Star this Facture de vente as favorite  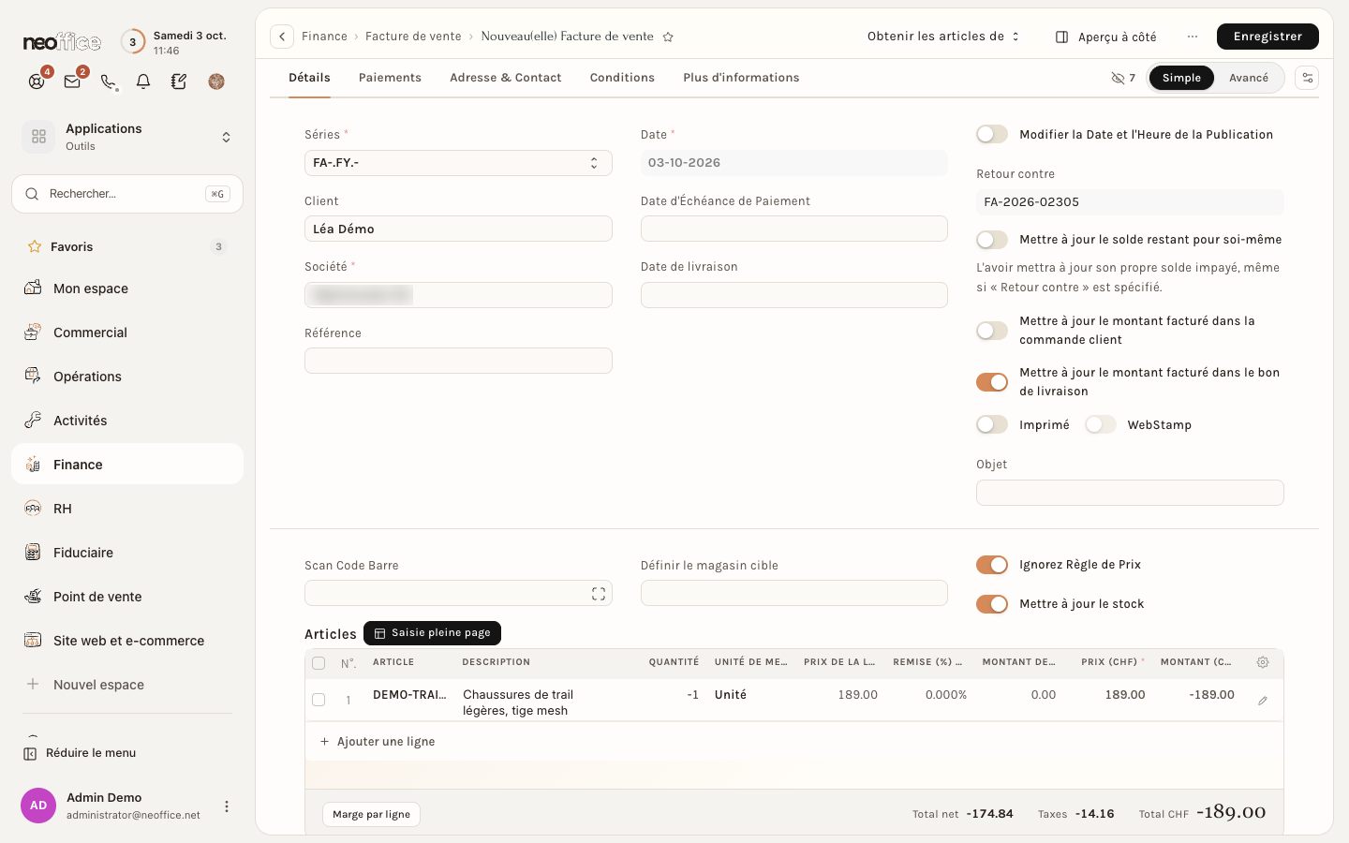668,37
